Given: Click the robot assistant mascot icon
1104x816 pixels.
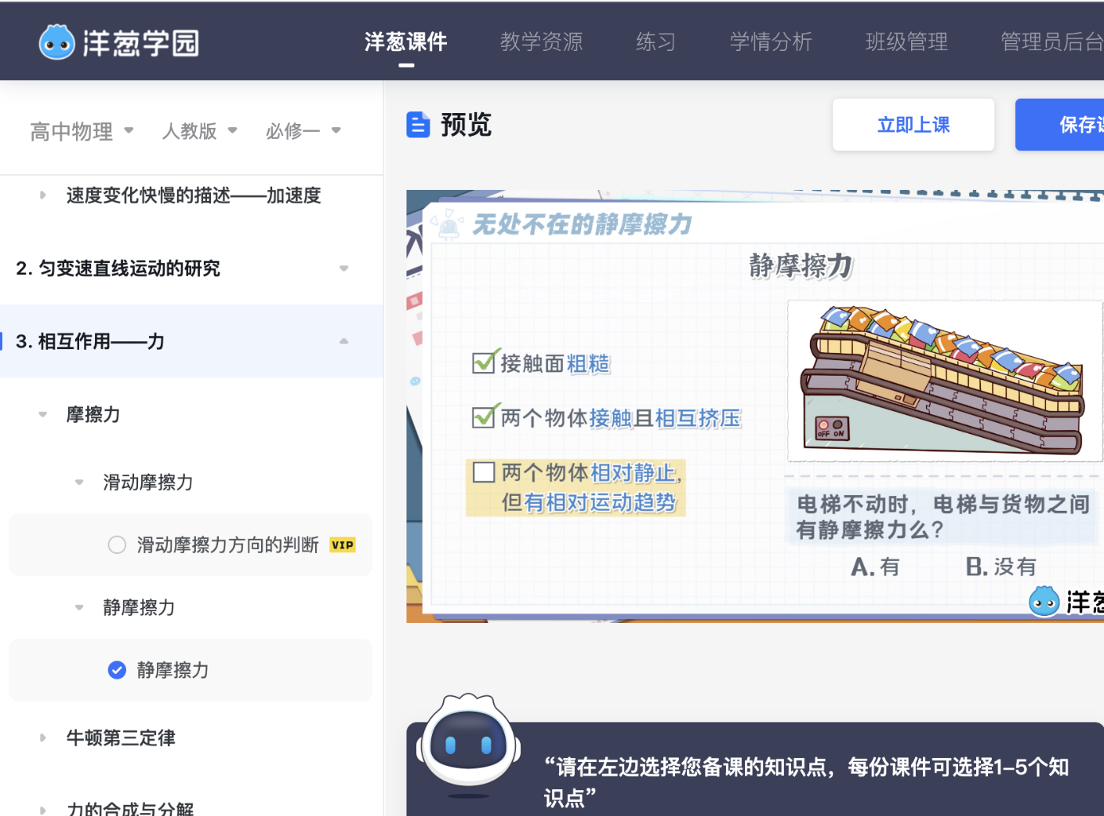Looking at the screenshot, I should (468, 742).
